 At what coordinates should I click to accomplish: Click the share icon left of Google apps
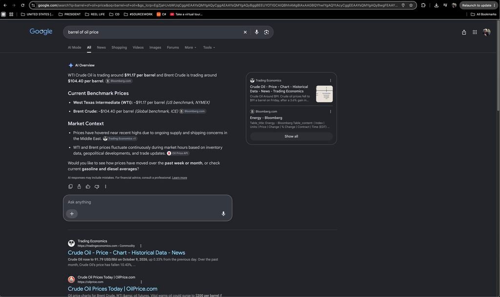pos(464,32)
